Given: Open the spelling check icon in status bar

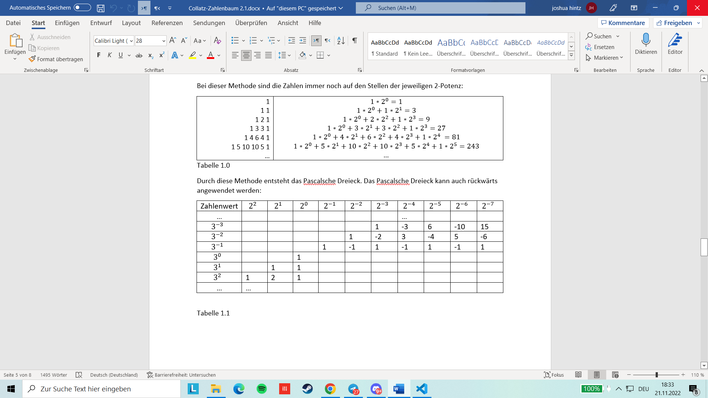Looking at the screenshot, I should (x=79, y=375).
